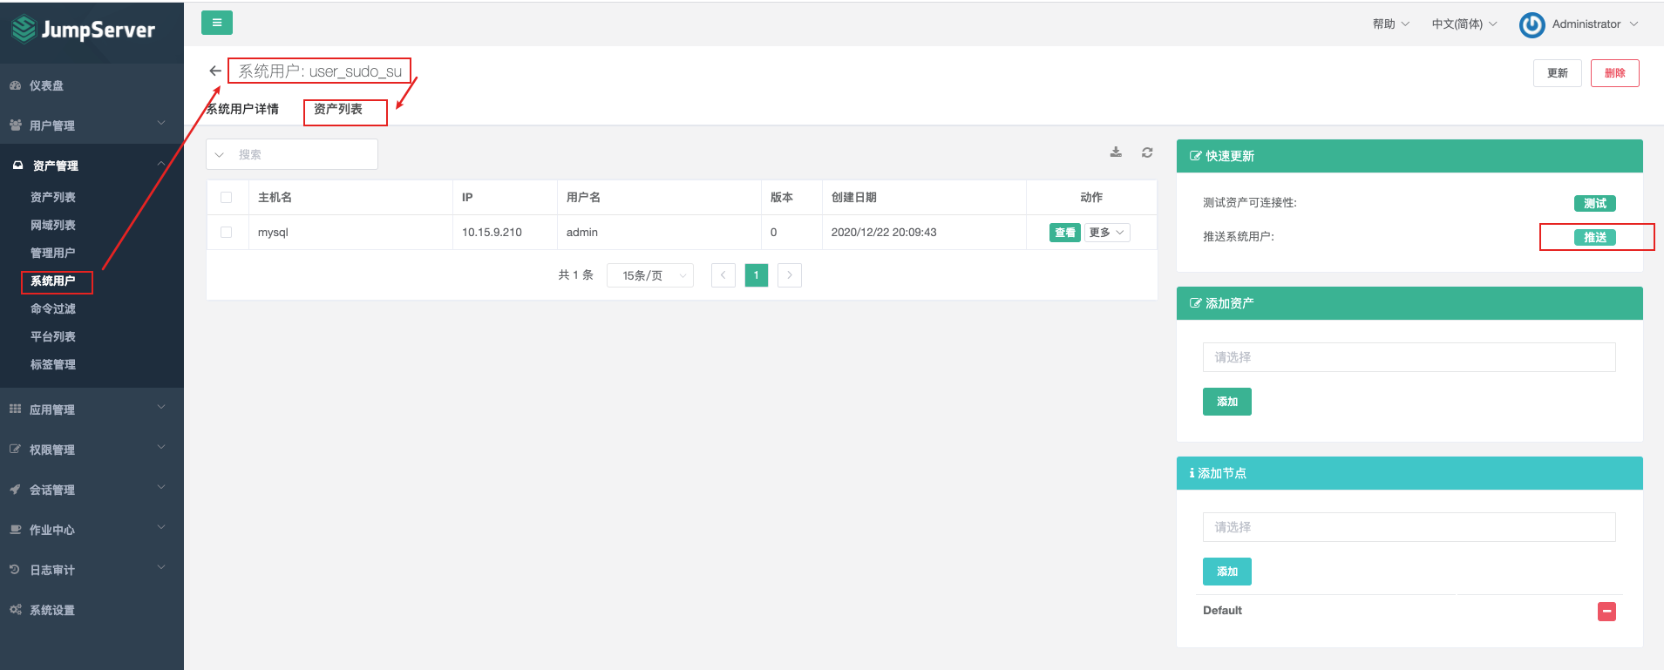Toggle the sidebar hamburger menu button
The image size is (1664, 670).
(x=217, y=23)
